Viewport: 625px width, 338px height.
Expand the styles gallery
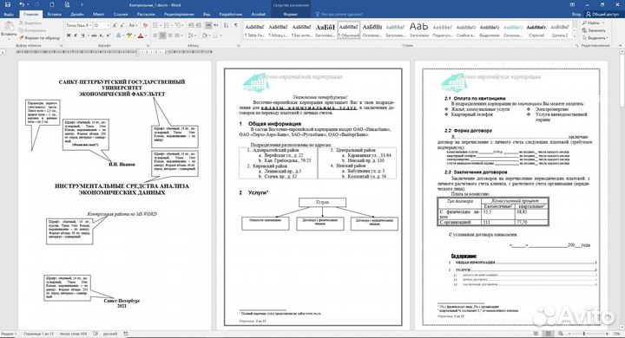pyautogui.click(x=575, y=37)
